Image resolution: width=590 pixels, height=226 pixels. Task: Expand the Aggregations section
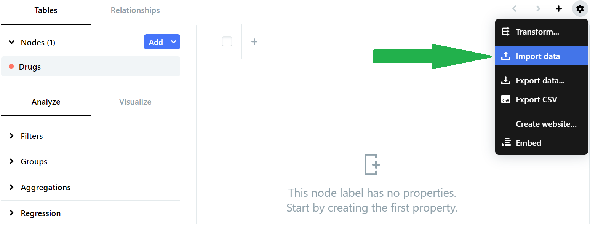pyautogui.click(x=12, y=187)
